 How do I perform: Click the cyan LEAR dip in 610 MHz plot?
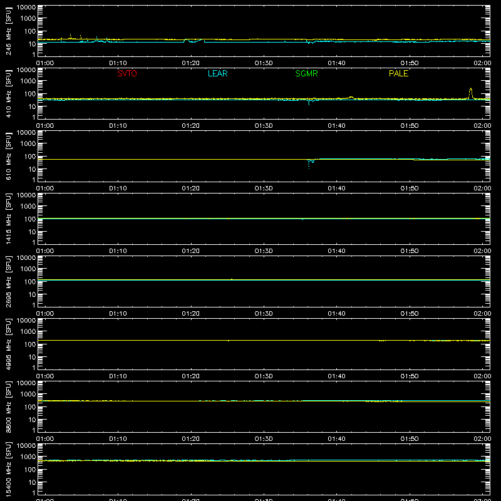[309, 164]
